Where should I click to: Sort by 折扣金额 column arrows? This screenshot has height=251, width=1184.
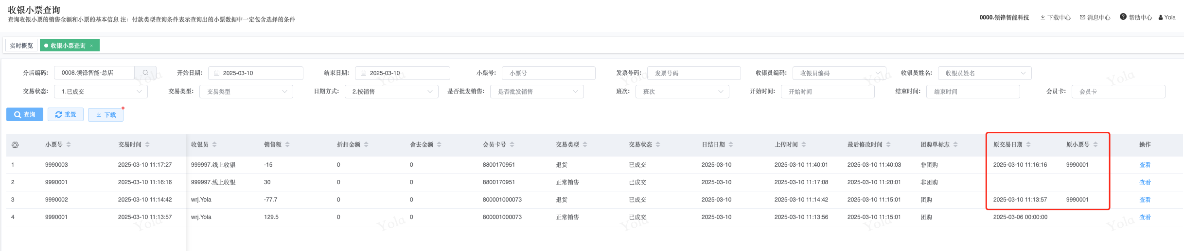tap(366, 144)
